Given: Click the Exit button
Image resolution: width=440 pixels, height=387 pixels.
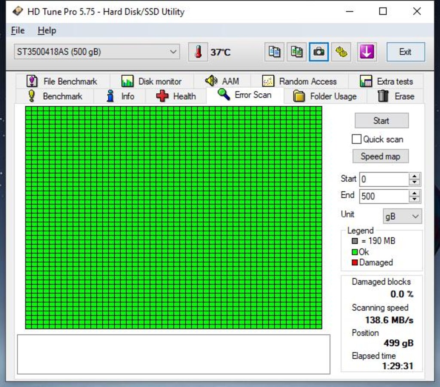Looking at the screenshot, I should pos(406,52).
